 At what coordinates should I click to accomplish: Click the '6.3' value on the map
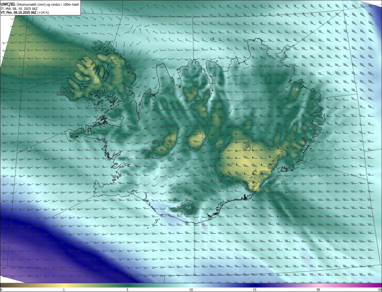[31, 148]
